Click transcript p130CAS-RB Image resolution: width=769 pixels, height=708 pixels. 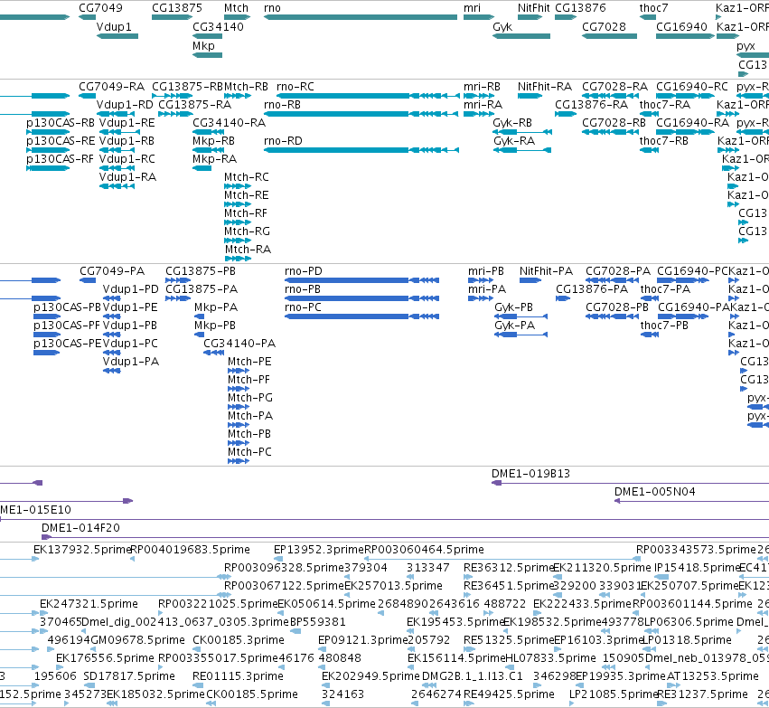(48, 132)
